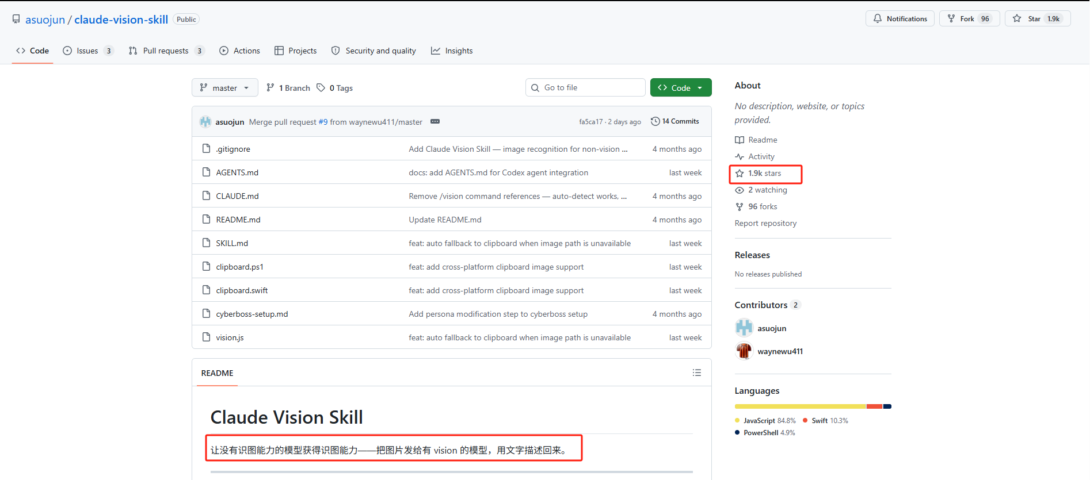
Task: Select the README tab above the readme
Action: coord(217,373)
